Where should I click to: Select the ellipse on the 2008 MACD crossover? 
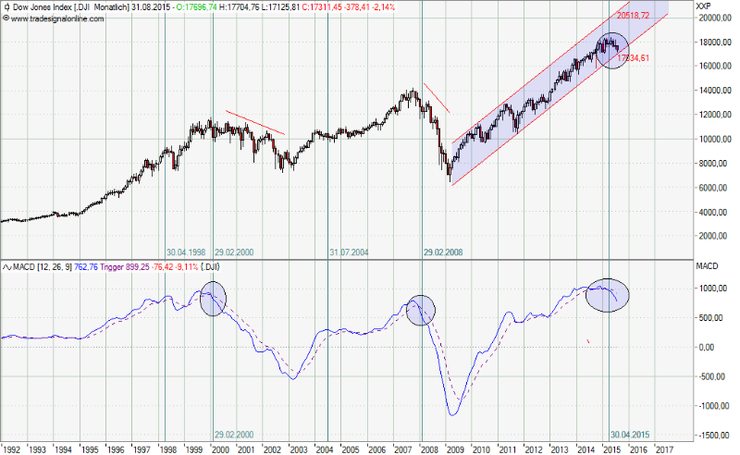click(x=421, y=310)
